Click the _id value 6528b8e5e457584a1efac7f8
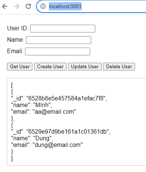The image size is (146, 172). [x=66, y=99]
